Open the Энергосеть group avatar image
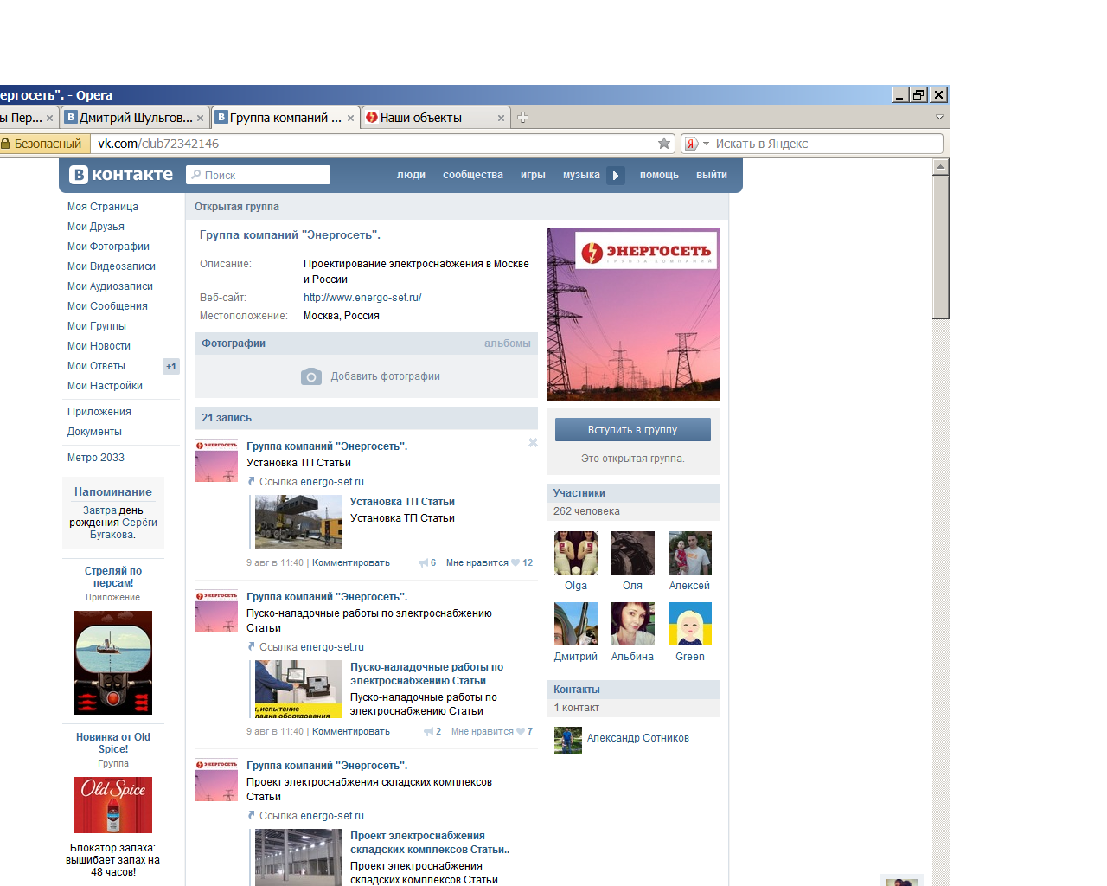This screenshot has width=1107, height=886. (633, 315)
